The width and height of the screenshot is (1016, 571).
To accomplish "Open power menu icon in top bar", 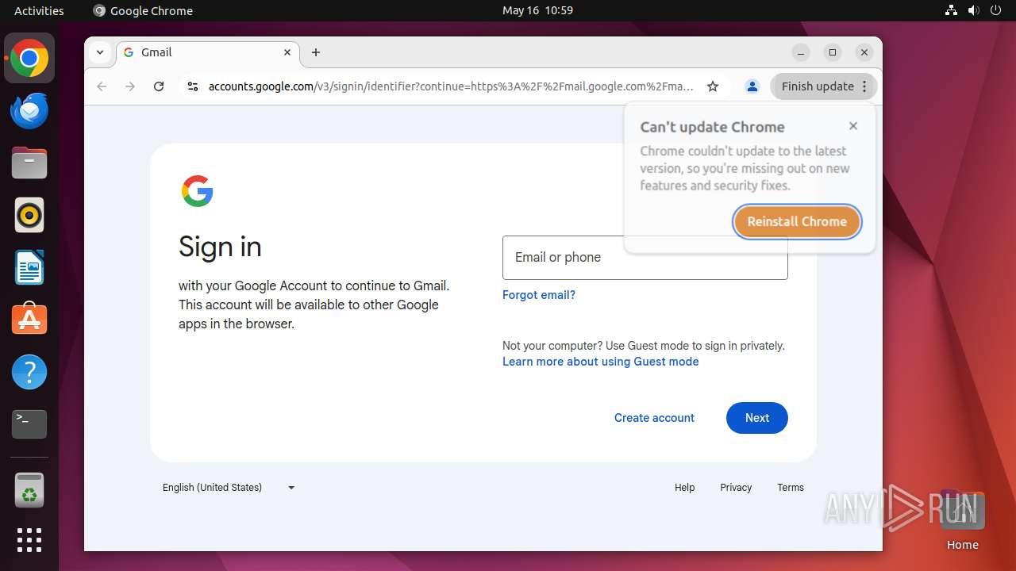I will tap(996, 10).
